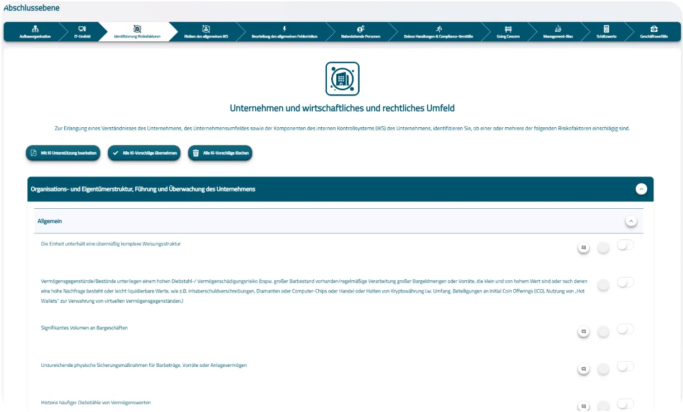Go to the Going Concern tab
This screenshot has height=412, width=683.
click(x=508, y=32)
